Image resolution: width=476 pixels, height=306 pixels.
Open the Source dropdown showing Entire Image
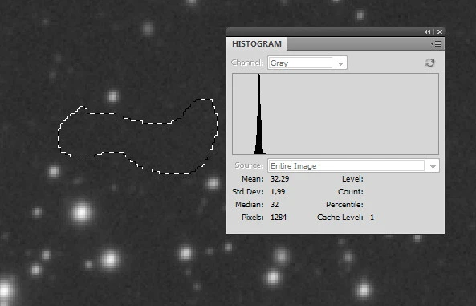353,165
